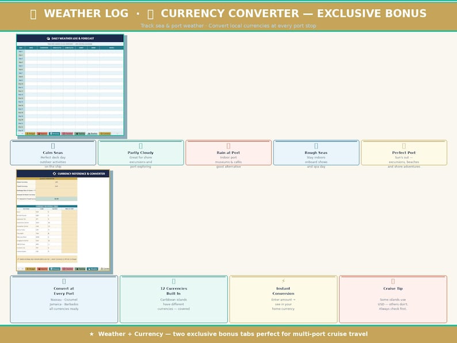Click the lightning icon above Instant Conversion
The width and height of the screenshot is (457, 343).
(283, 281)
